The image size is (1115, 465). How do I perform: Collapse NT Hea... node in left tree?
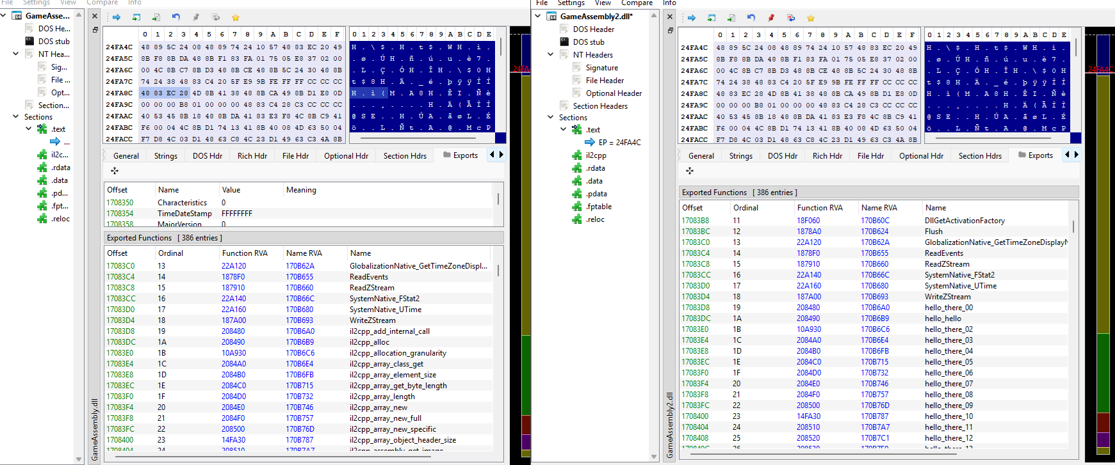(15, 54)
